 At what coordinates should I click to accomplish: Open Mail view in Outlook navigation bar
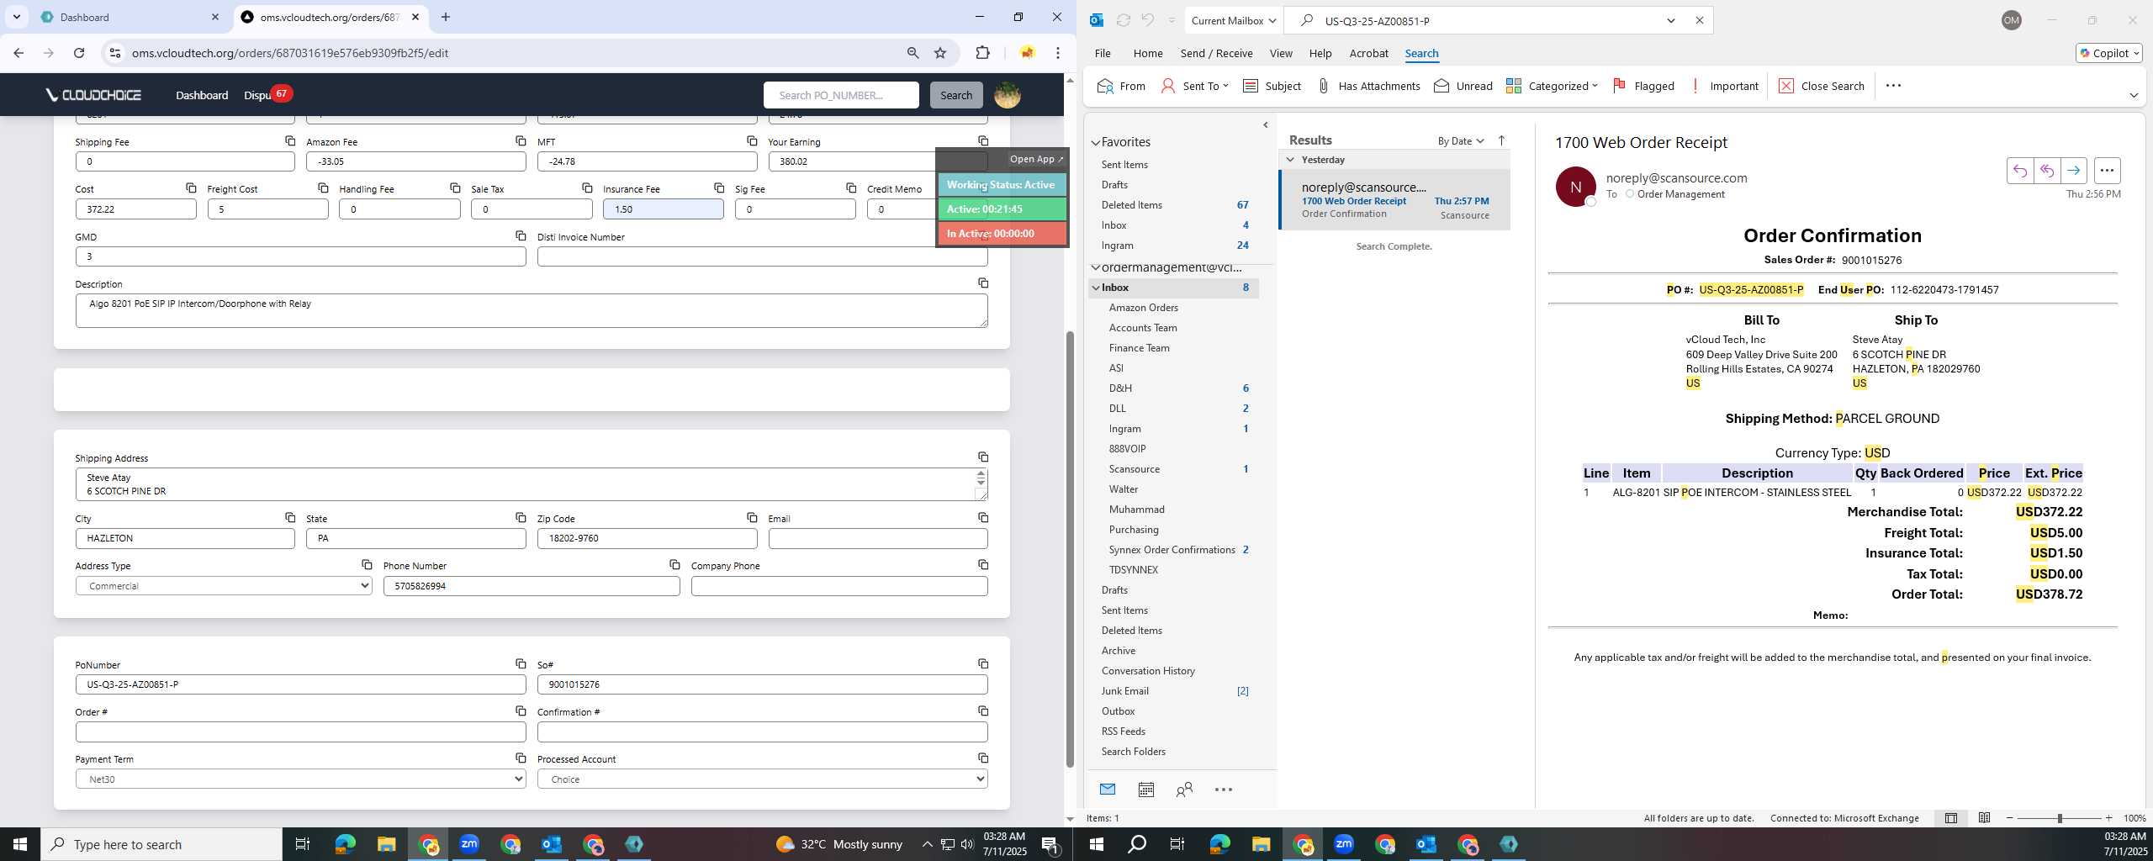tap(1107, 789)
